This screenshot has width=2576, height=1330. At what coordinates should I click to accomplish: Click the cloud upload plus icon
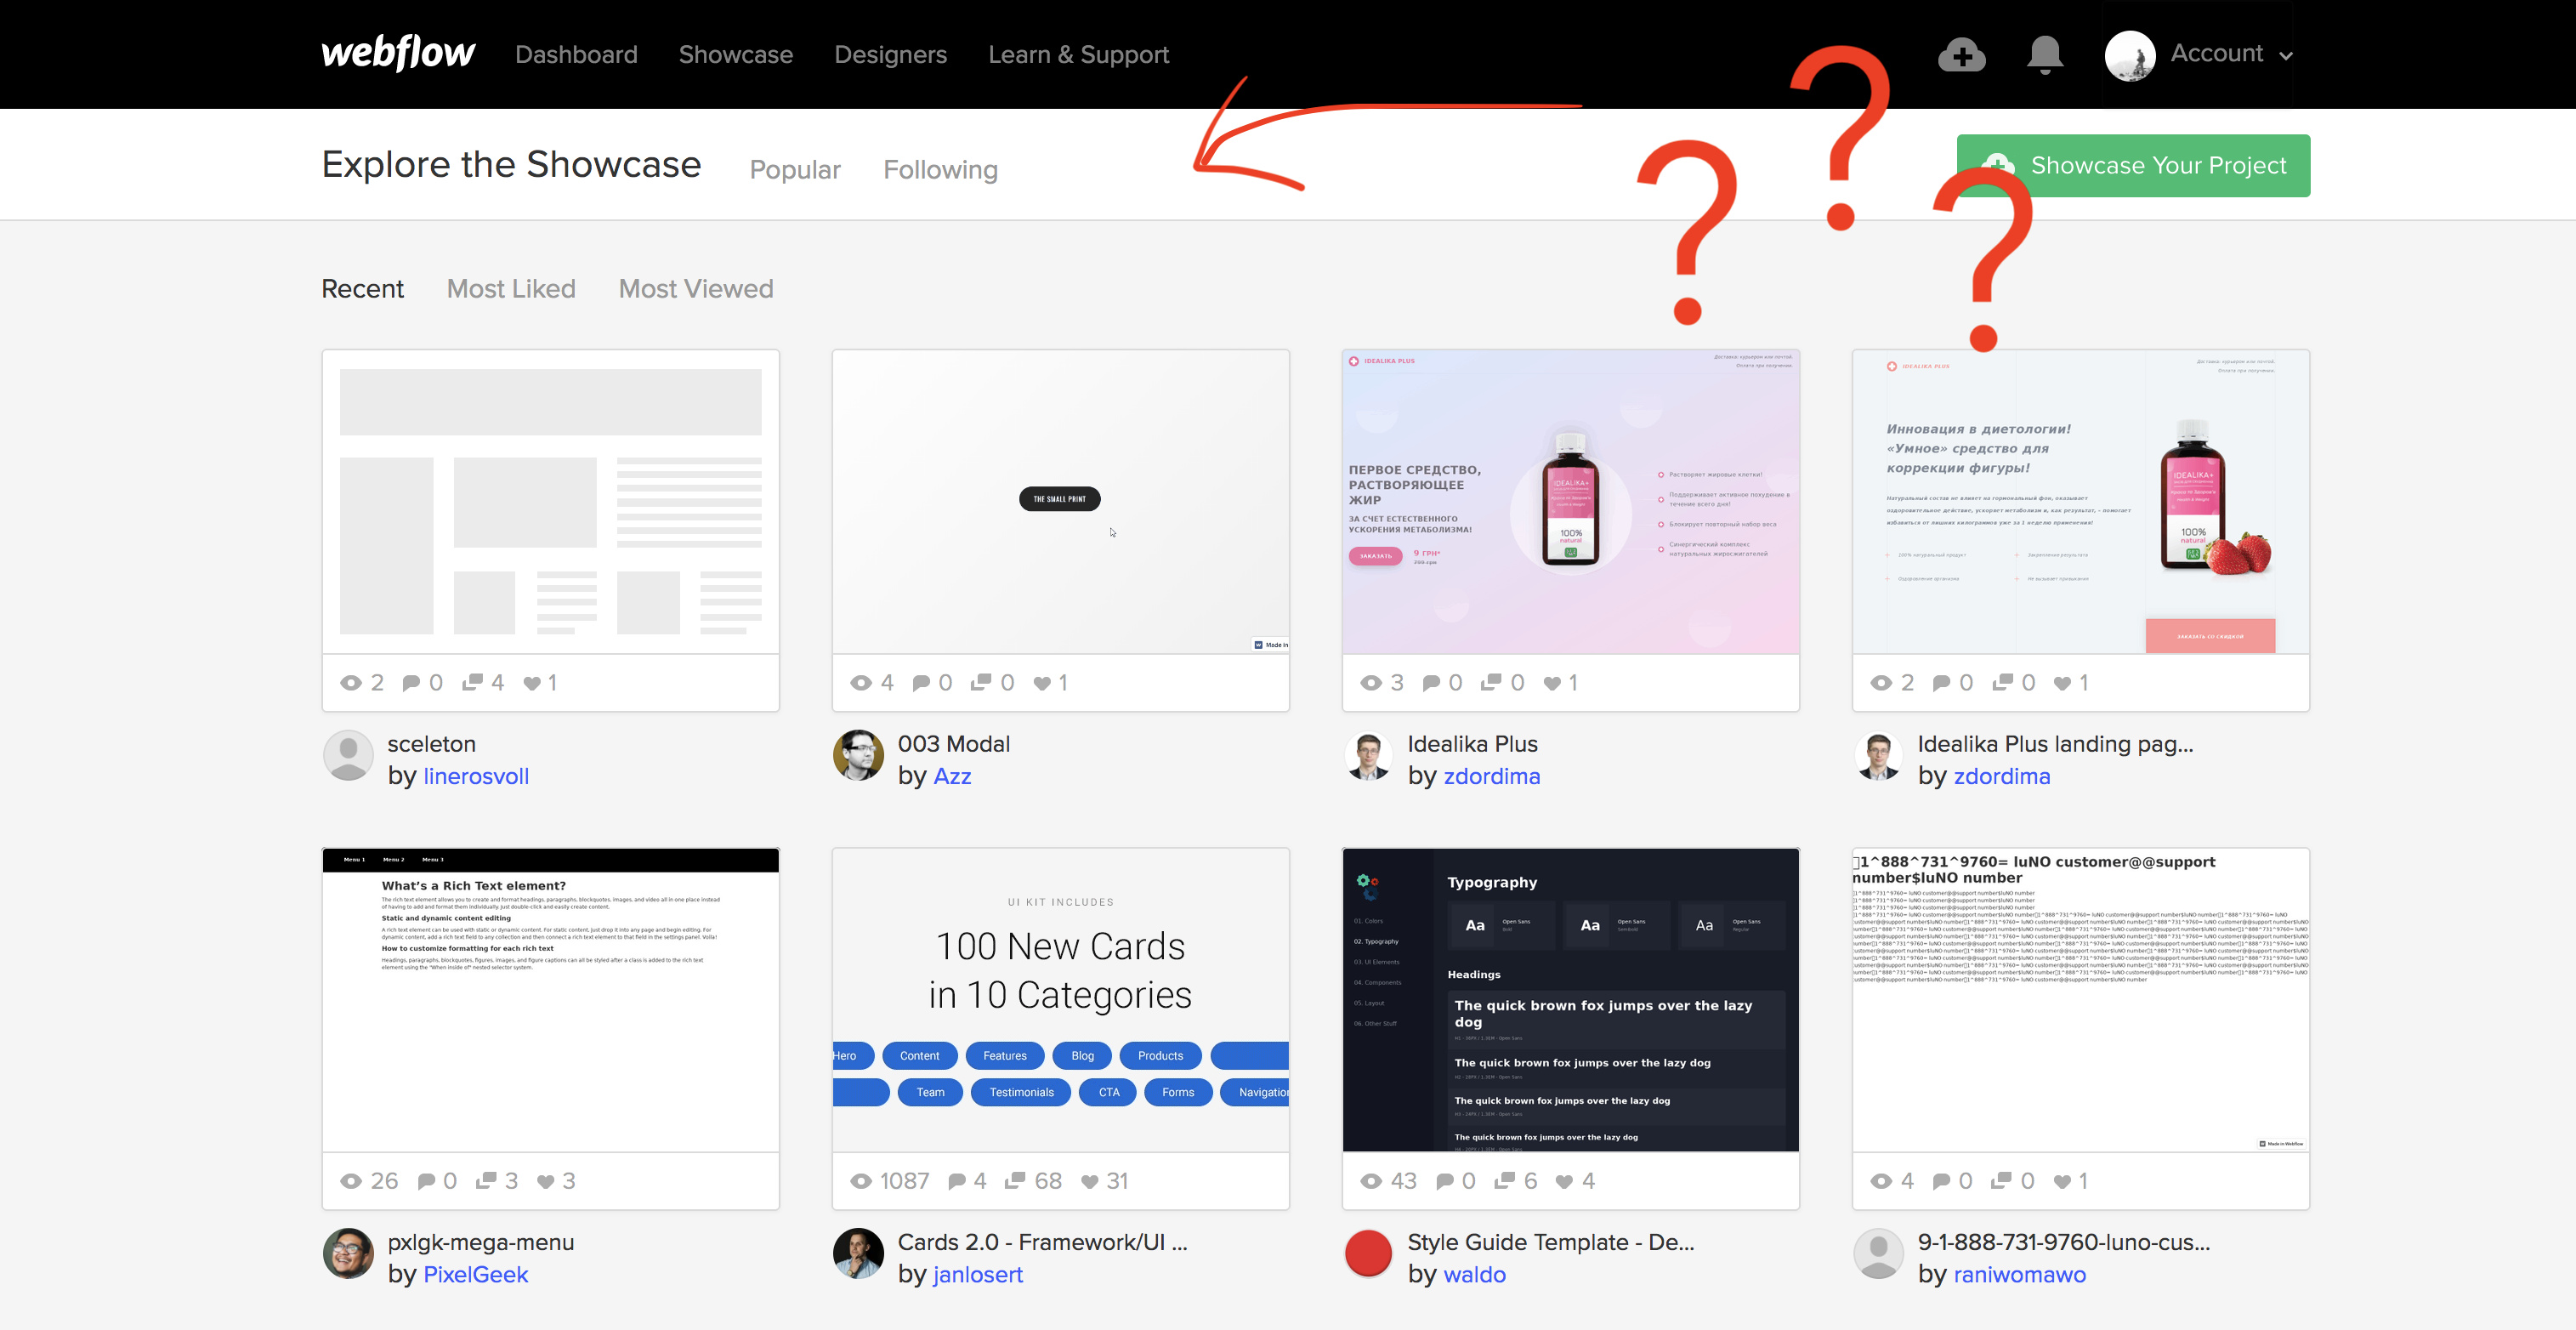[x=1961, y=55]
